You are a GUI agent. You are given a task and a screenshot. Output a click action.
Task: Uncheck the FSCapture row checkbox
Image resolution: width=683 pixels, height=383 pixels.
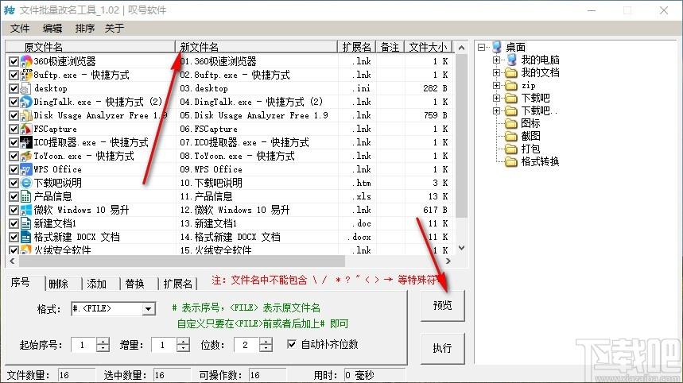[x=14, y=129]
